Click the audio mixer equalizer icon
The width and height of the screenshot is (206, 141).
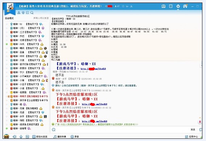pyautogui.click(x=27, y=137)
